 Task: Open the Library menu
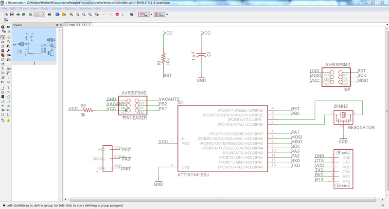pos(56,8)
